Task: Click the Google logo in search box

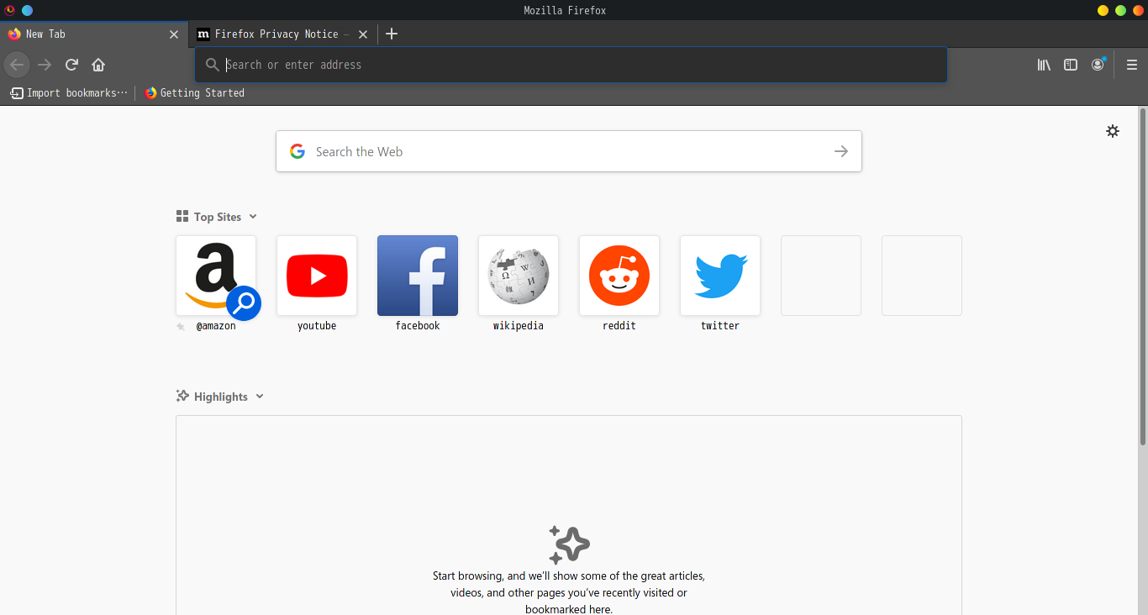Action: pos(298,151)
